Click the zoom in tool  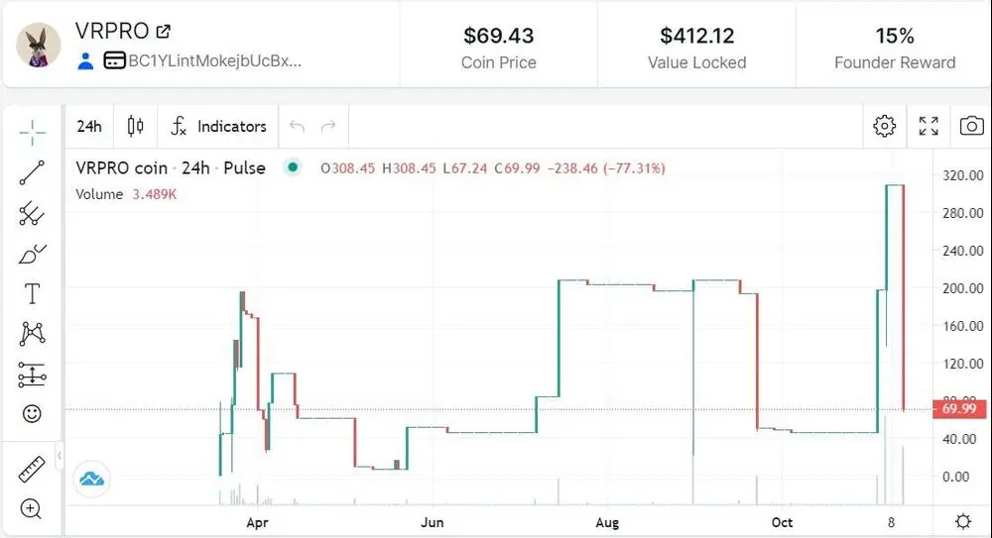point(32,509)
